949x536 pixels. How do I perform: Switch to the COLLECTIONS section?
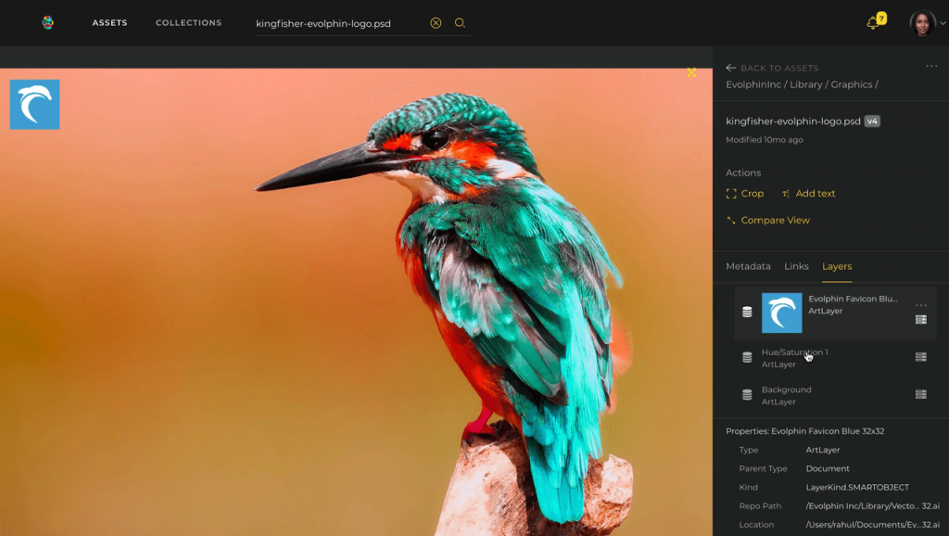pyautogui.click(x=188, y=22)
